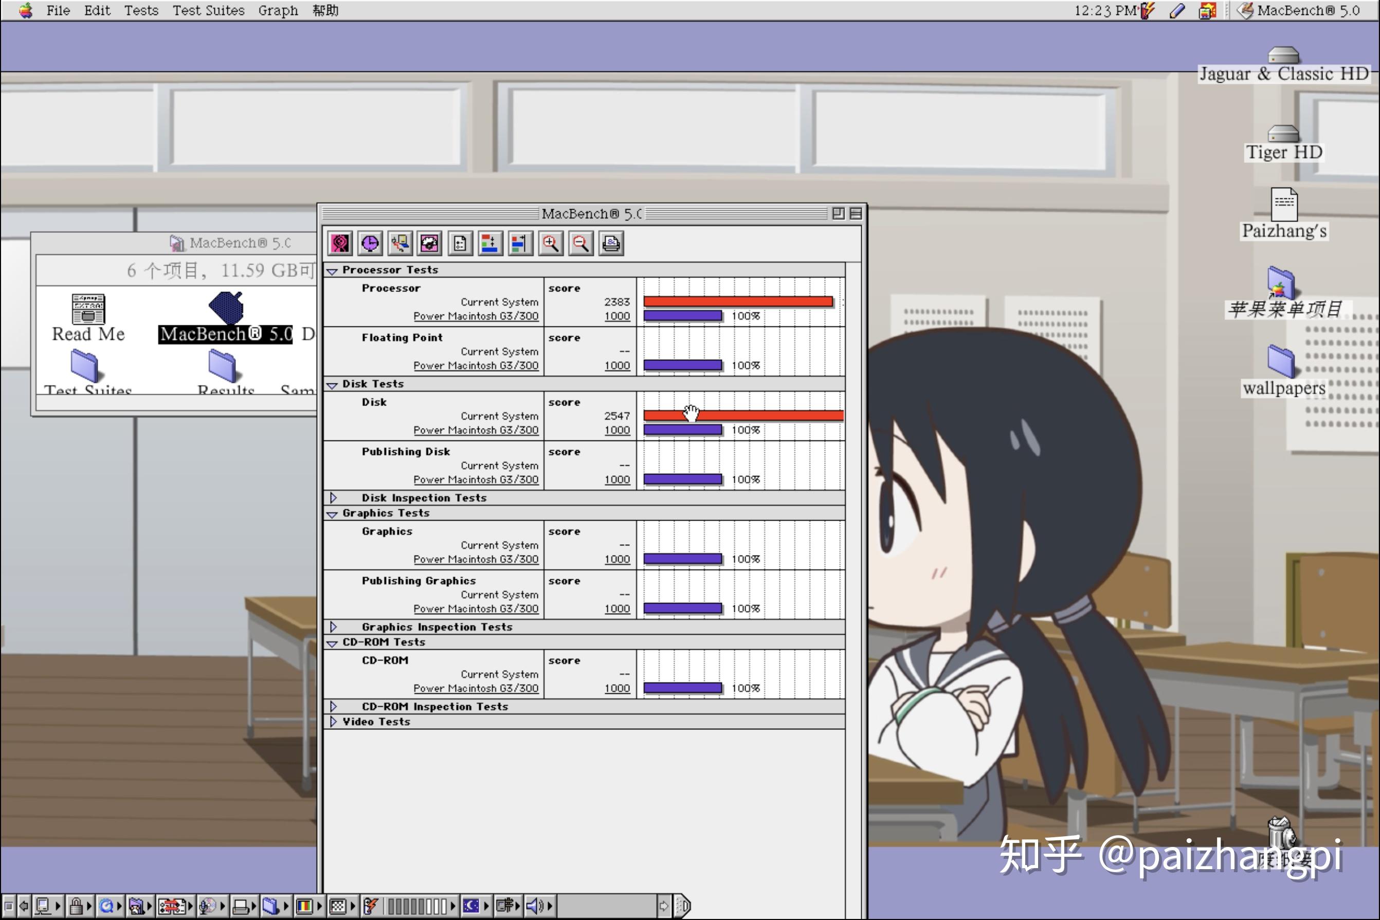Screen dimensions: 1380x920
Task: Click the zoom in magnifier toolbar icon
Action: 551,244
